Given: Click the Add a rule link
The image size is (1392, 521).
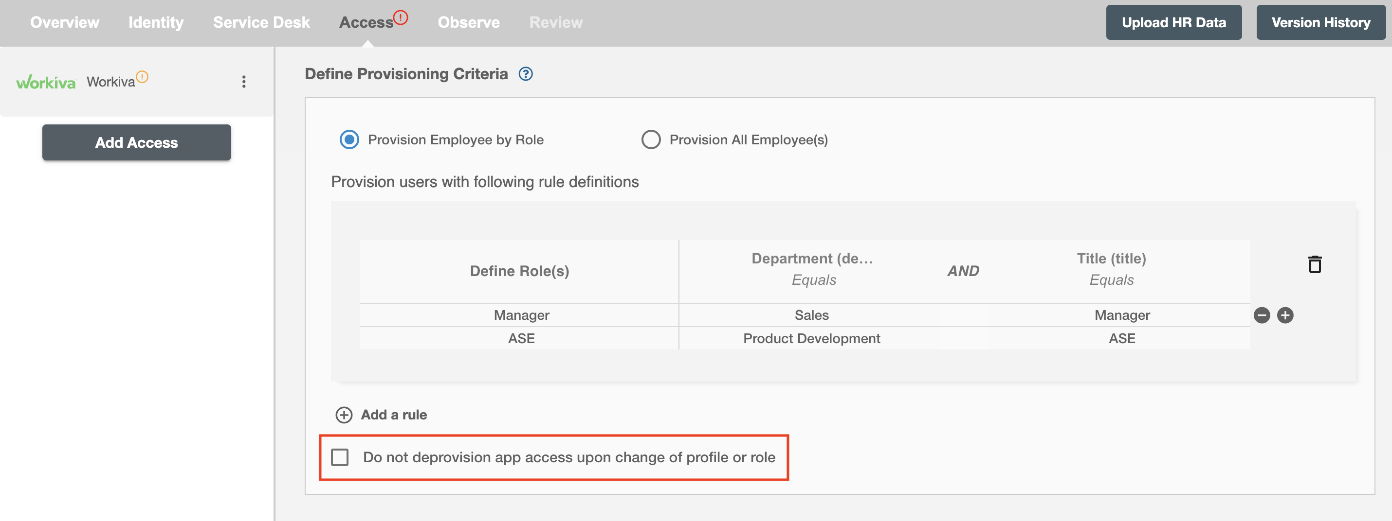Looking at the screenshot, I should [394, 415].
